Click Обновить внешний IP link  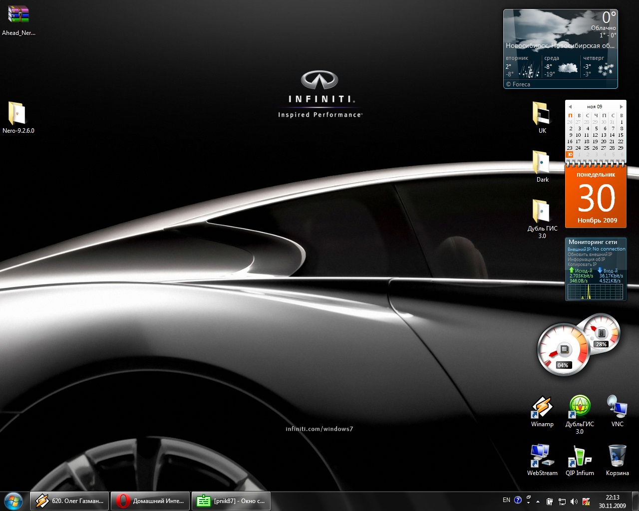tap(590, 254)
